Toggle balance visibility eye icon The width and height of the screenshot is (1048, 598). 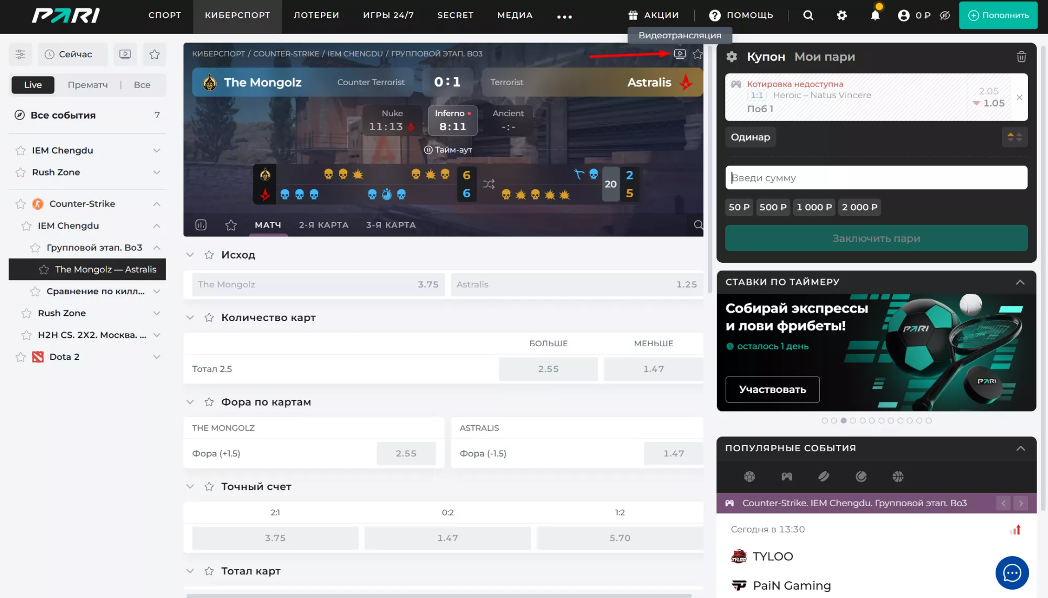(945, 15)
